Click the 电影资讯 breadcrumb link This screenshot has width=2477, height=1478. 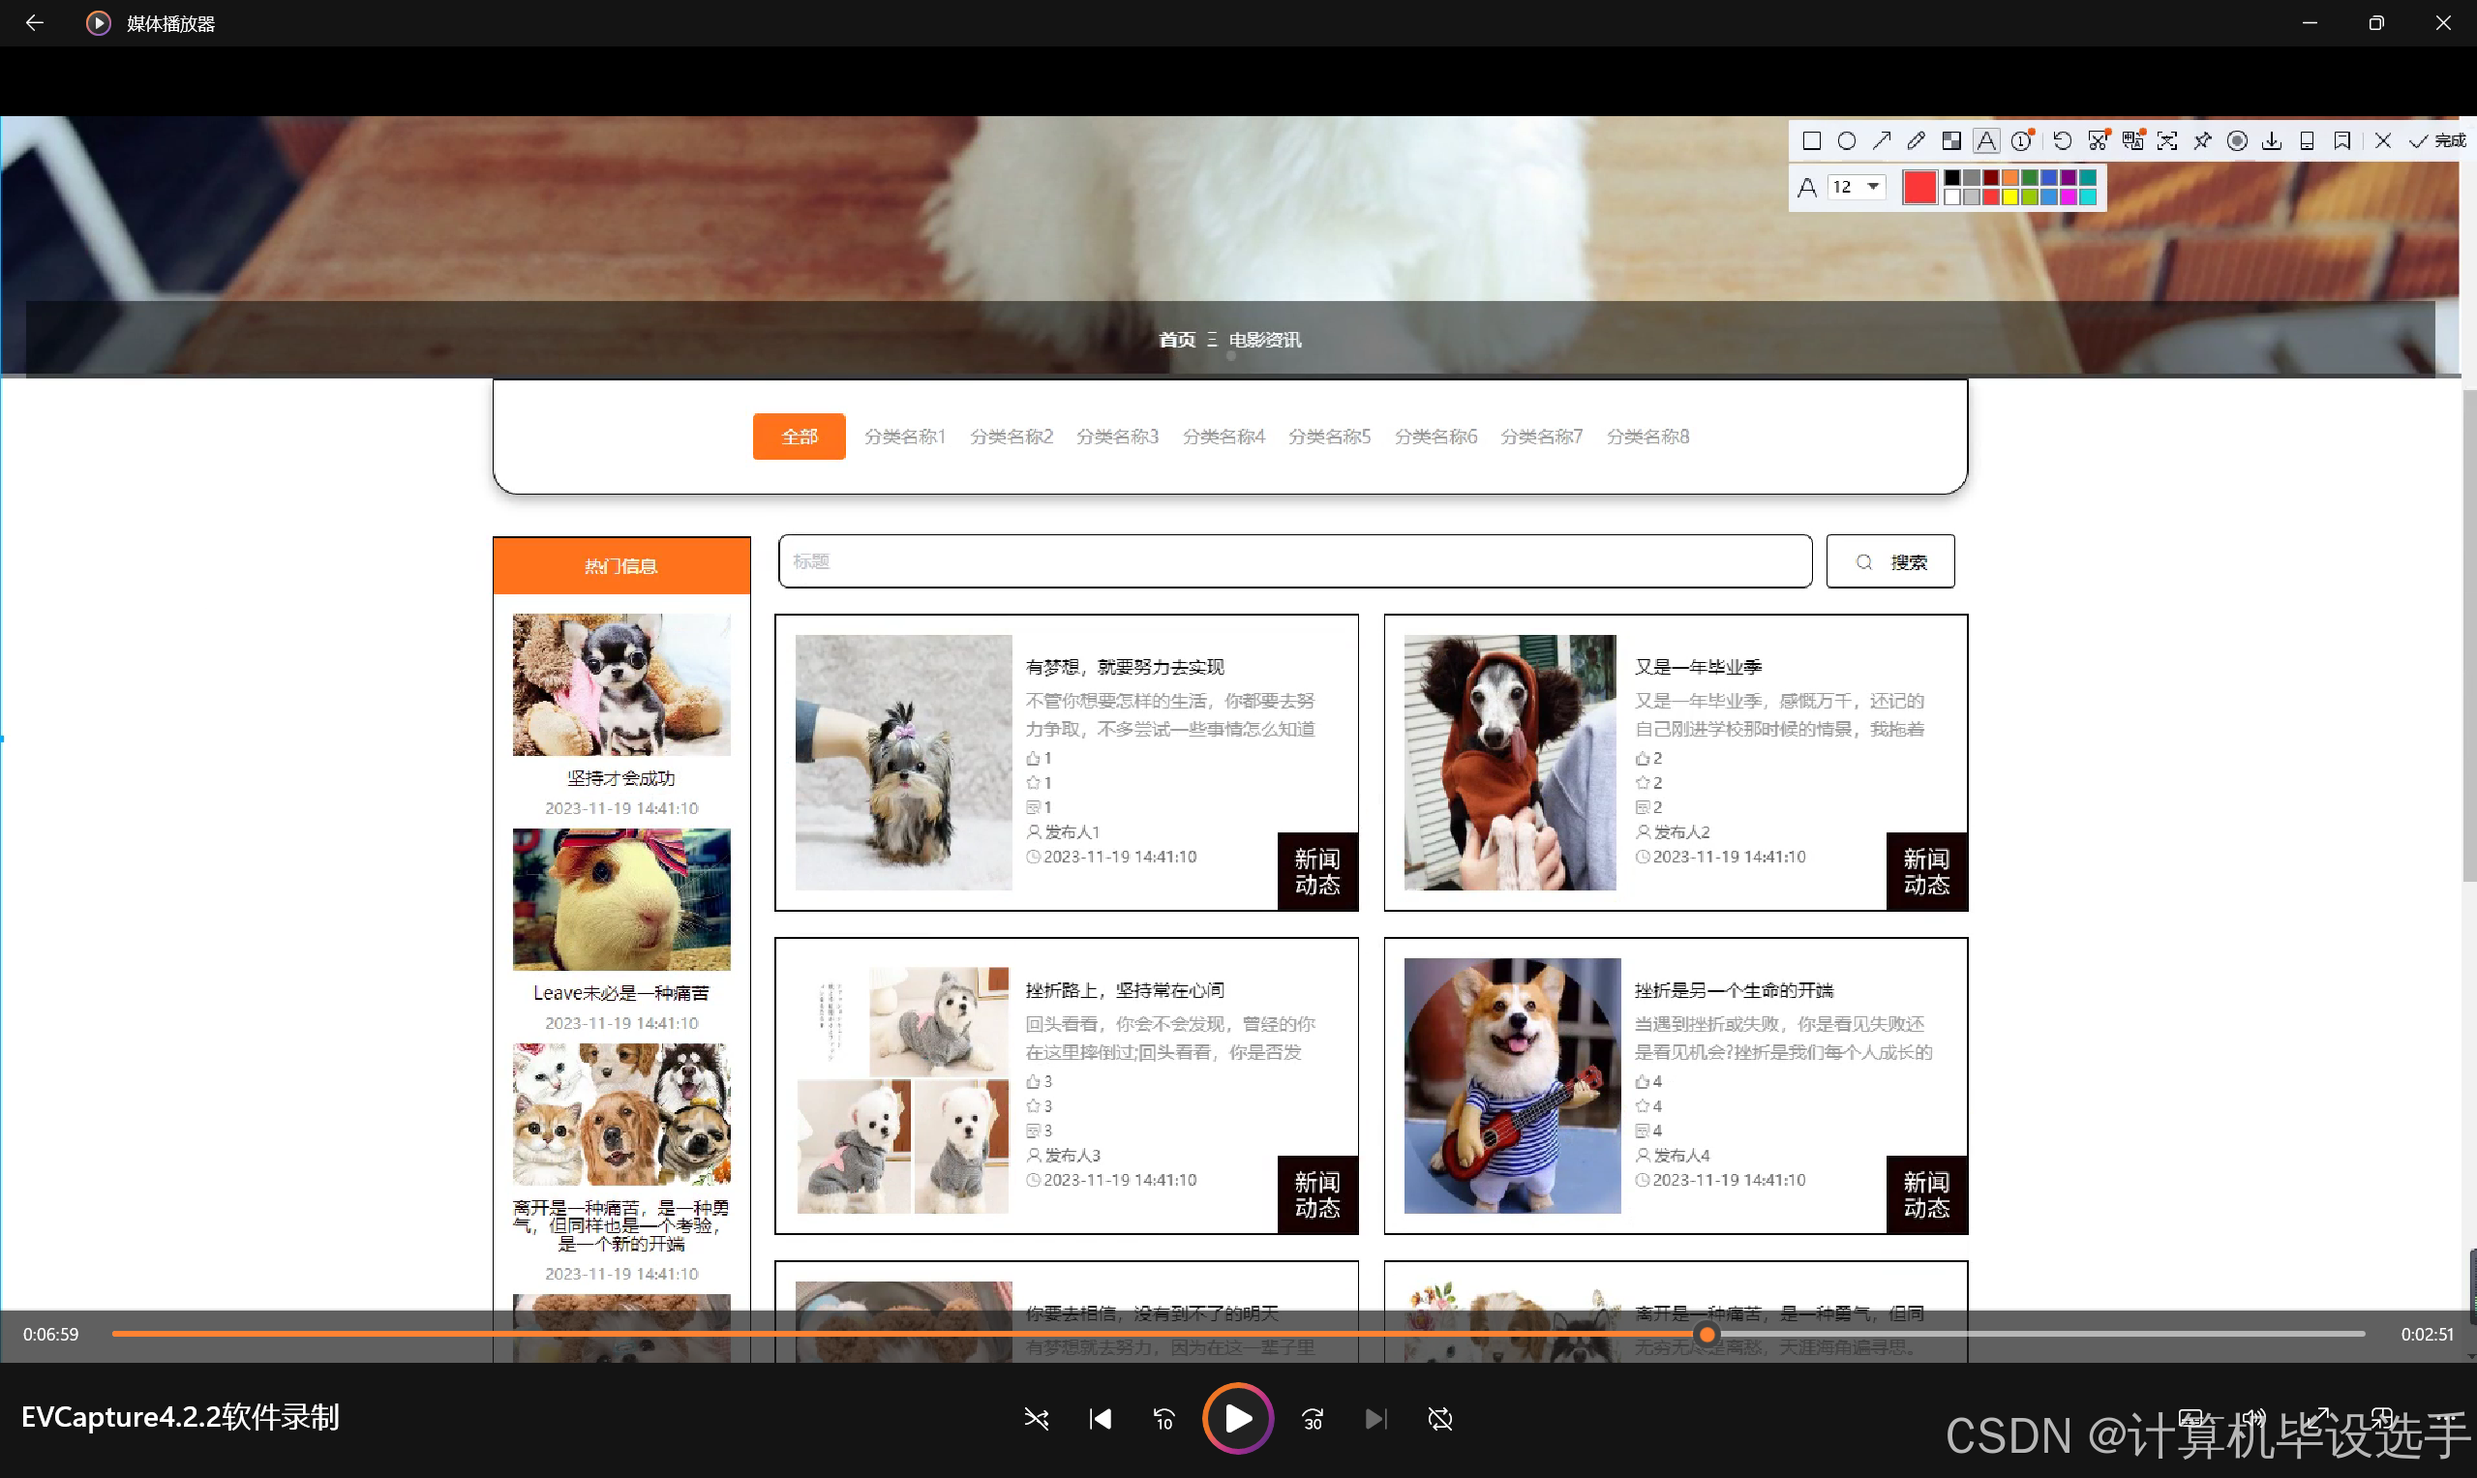pyautogui.click(x=1265, y=340)
